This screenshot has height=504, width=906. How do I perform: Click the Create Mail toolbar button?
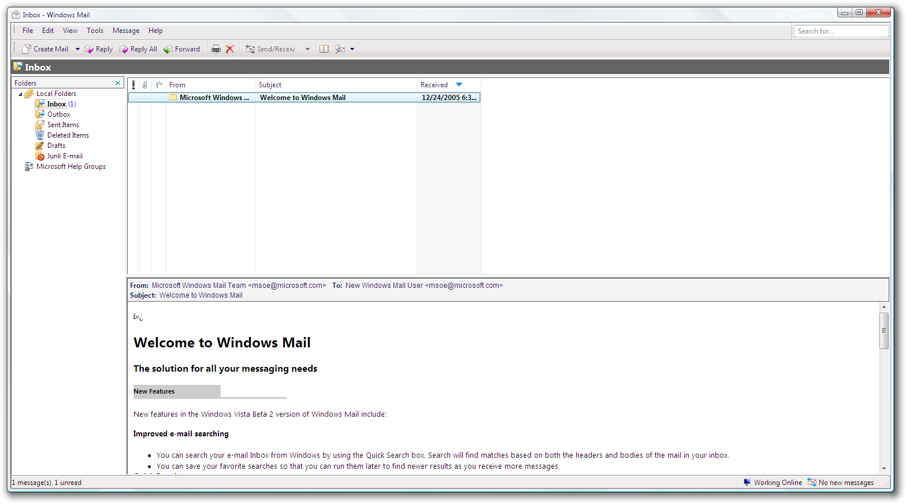(x=45, y=49)
